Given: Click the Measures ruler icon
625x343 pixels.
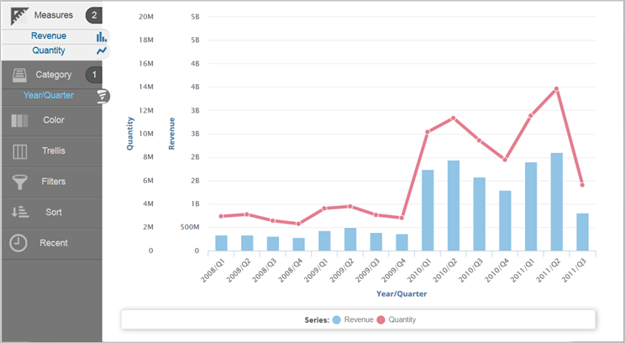Looking at the screenshot, I should coord(20,14).
